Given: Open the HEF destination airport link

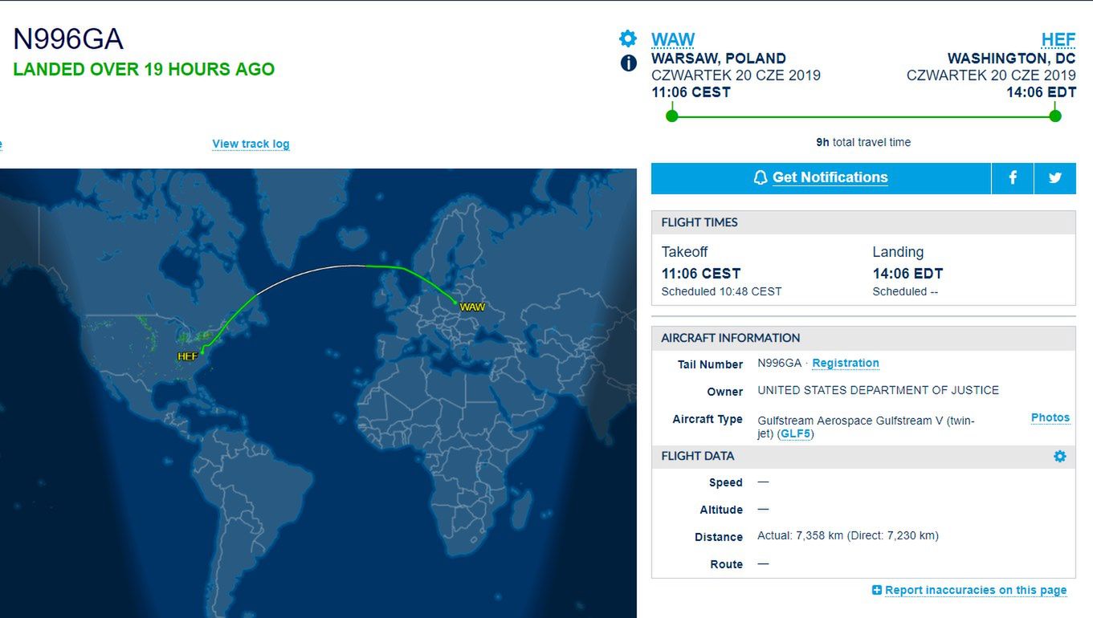Looking at the screenshot, I should pyautogui.click(x=1058, y=39).
